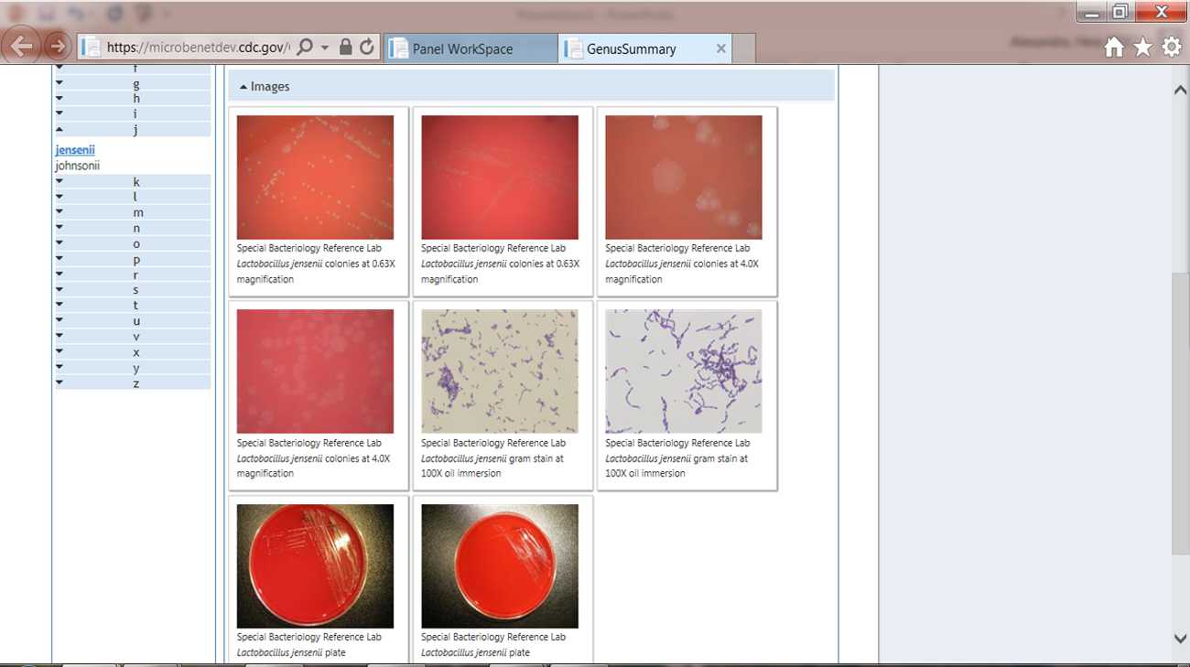Open Favorites star icon
The height and width of the screenshot is (667, 1190).
[1142, 48]
